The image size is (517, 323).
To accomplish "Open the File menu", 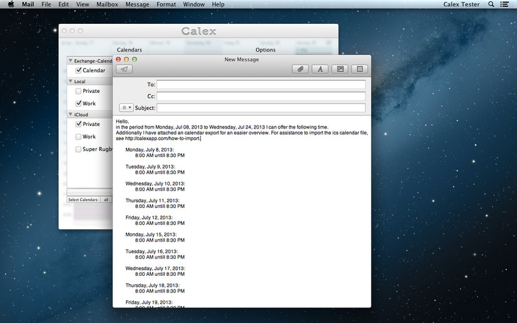I will [46, 5].
